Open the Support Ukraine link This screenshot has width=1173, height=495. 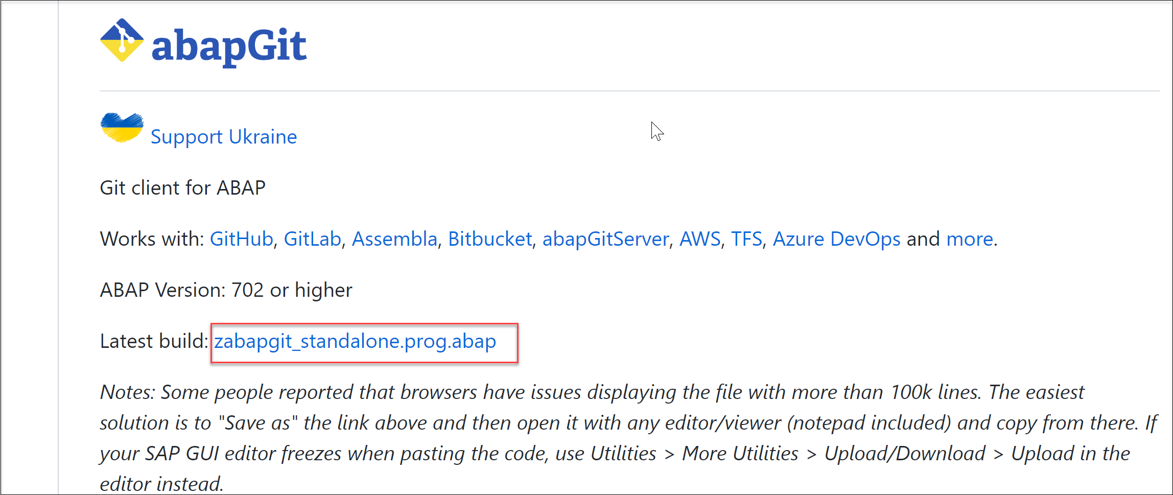[224, 137]
